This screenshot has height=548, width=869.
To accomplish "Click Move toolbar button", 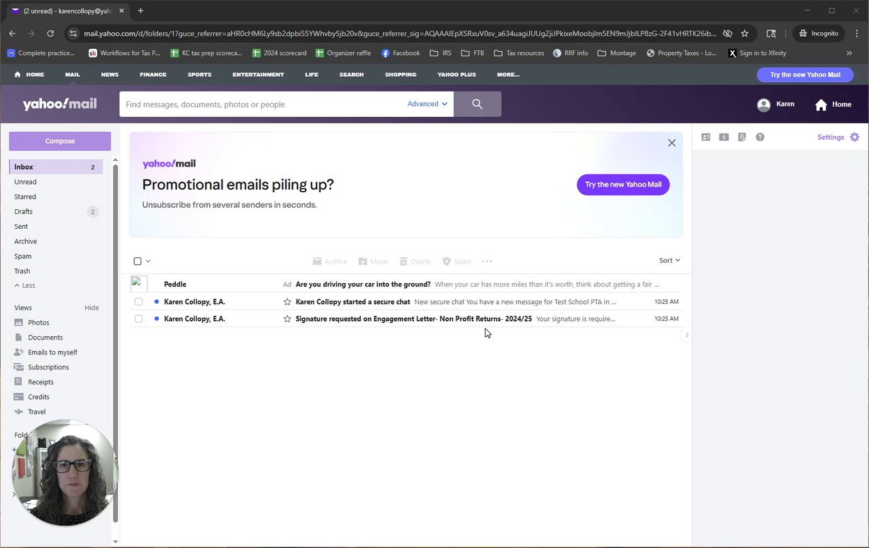I will click(373, 261).
